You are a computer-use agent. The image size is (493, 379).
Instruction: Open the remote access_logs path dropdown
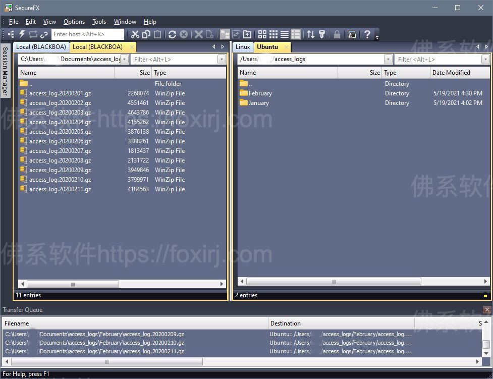point(388,59)
